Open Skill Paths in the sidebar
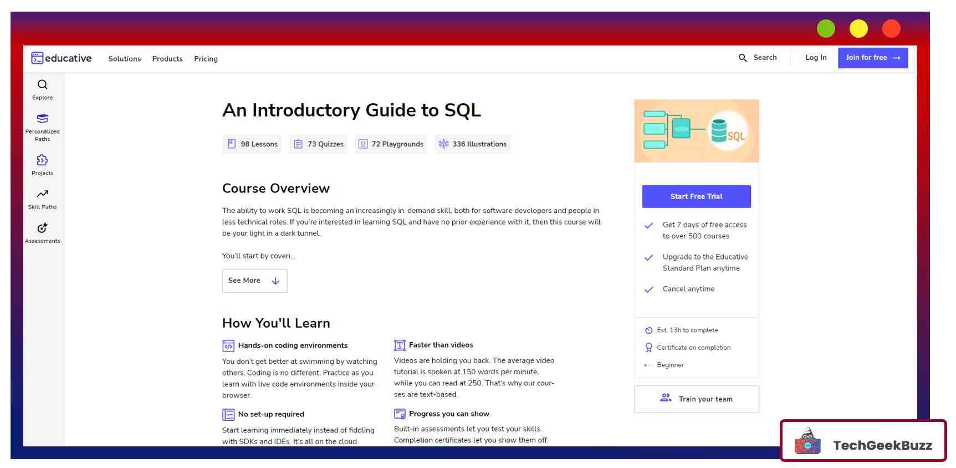Image resolution: width=956 pixels, height=468 pixels. [42, 199]
